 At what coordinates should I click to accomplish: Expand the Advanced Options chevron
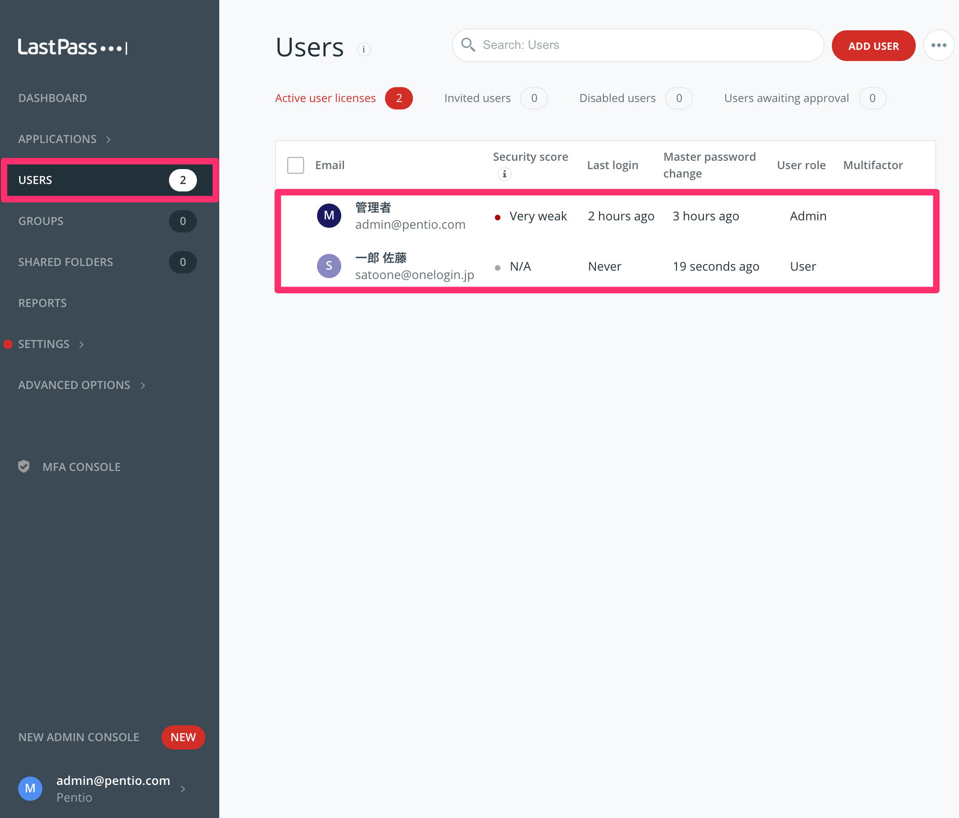(143, 385)
